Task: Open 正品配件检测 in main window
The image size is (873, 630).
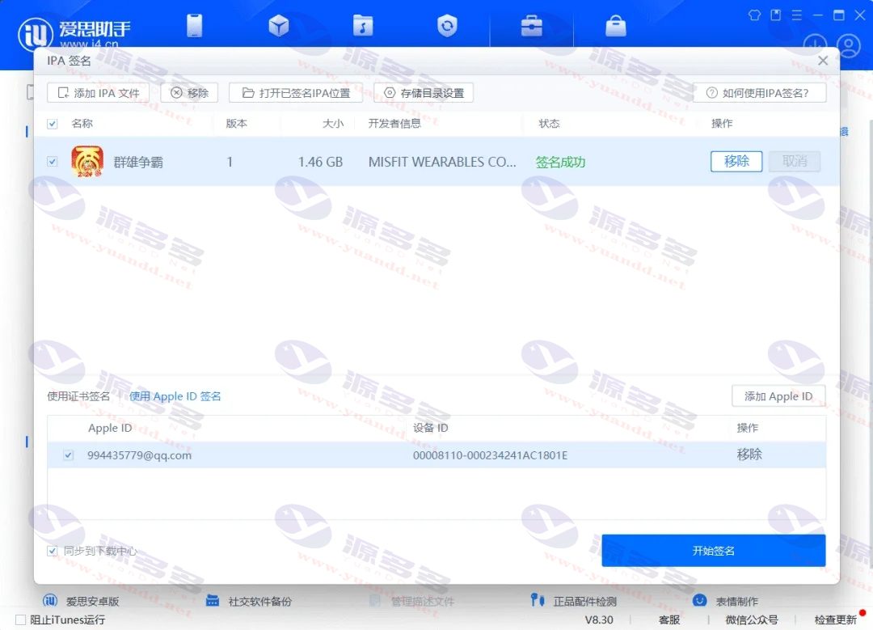Action: coord(574,601)
